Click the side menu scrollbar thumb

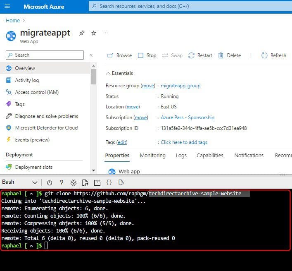(x=93, y=77)
